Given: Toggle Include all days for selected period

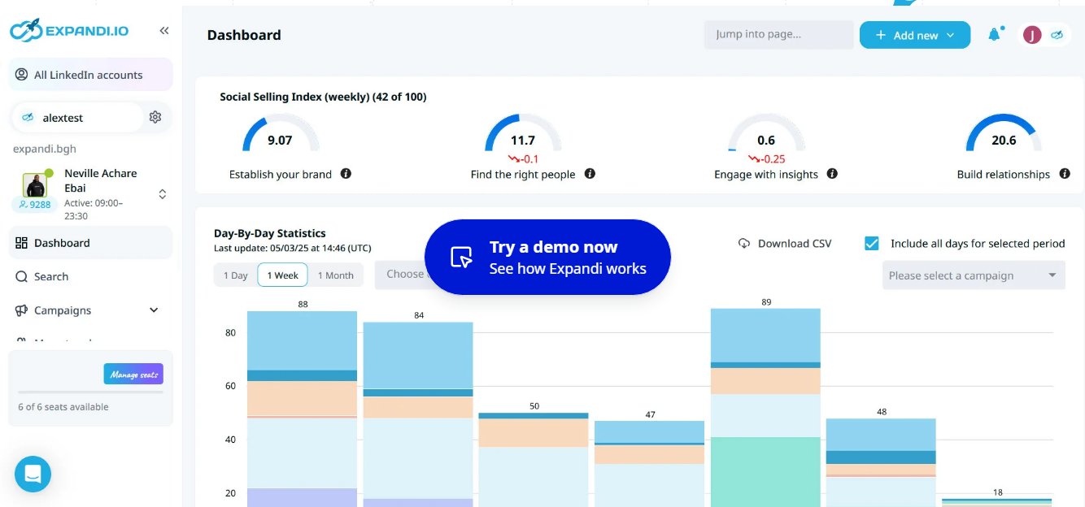Looking at the screenshot, I should (x=872, y=243).
